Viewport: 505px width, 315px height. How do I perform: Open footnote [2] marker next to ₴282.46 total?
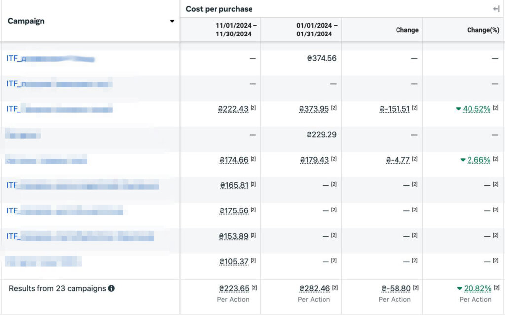point(334,287)
